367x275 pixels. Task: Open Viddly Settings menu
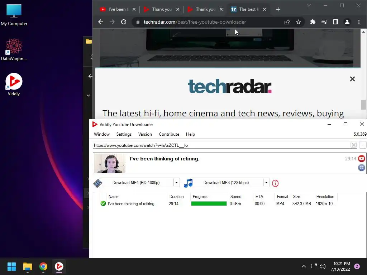pyautogui.click(x=124, y=134)
